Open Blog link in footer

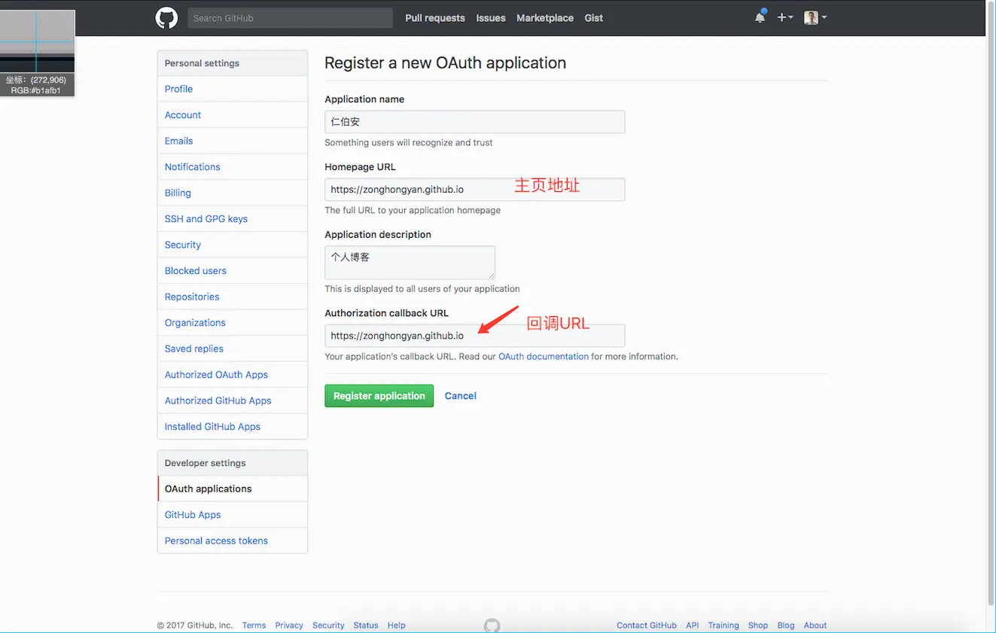click(786, 625)
